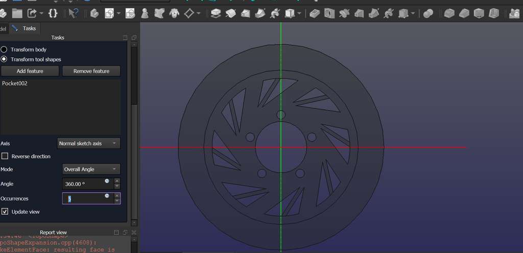
Task: Increase the Angle with the up arrow
Action: pyautogui.click(x=117, y=181)
